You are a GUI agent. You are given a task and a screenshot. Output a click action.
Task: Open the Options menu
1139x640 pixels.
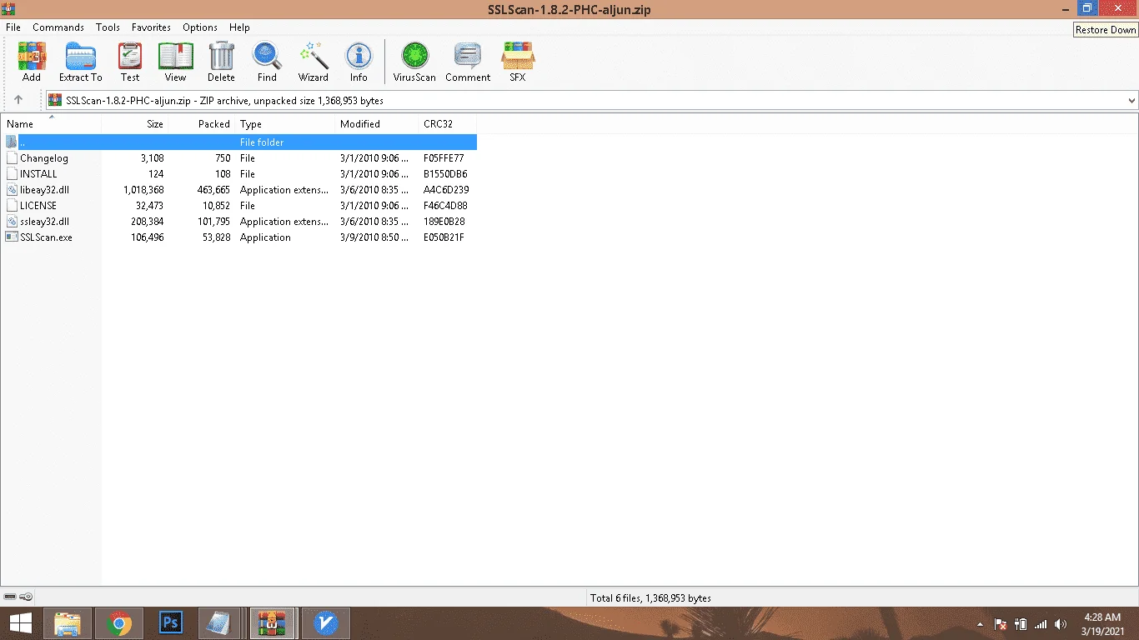200,27
